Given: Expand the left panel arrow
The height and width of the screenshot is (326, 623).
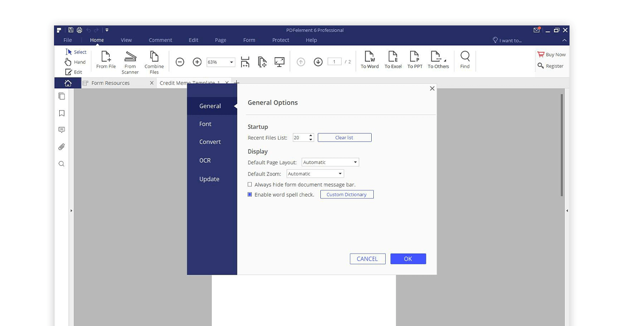Looking at the screenshot, I should pyautogui.click(x=71, y=211).
